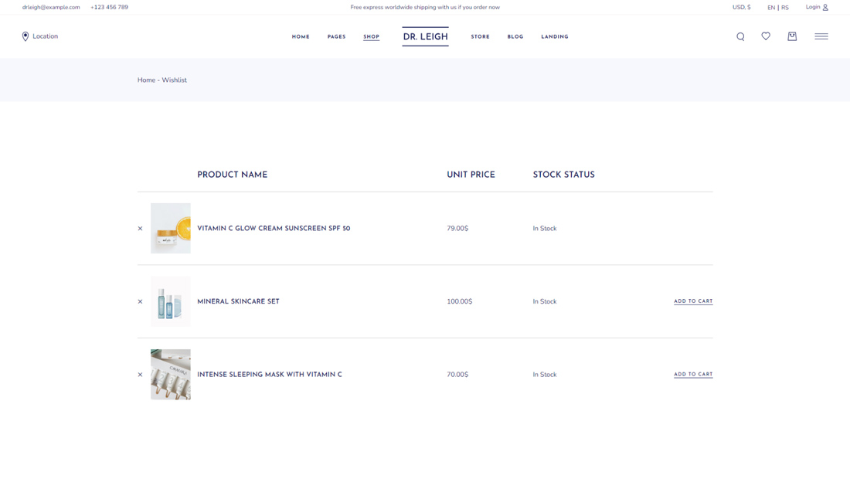This screenshot has width=850, height=479.
Task: Click the Location pin icon
Action: point(25,36)
